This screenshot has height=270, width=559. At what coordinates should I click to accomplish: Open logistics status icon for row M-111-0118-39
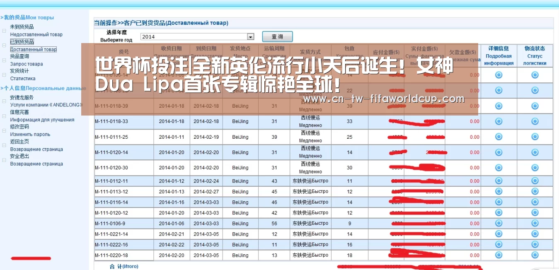[x=535, y=106]
